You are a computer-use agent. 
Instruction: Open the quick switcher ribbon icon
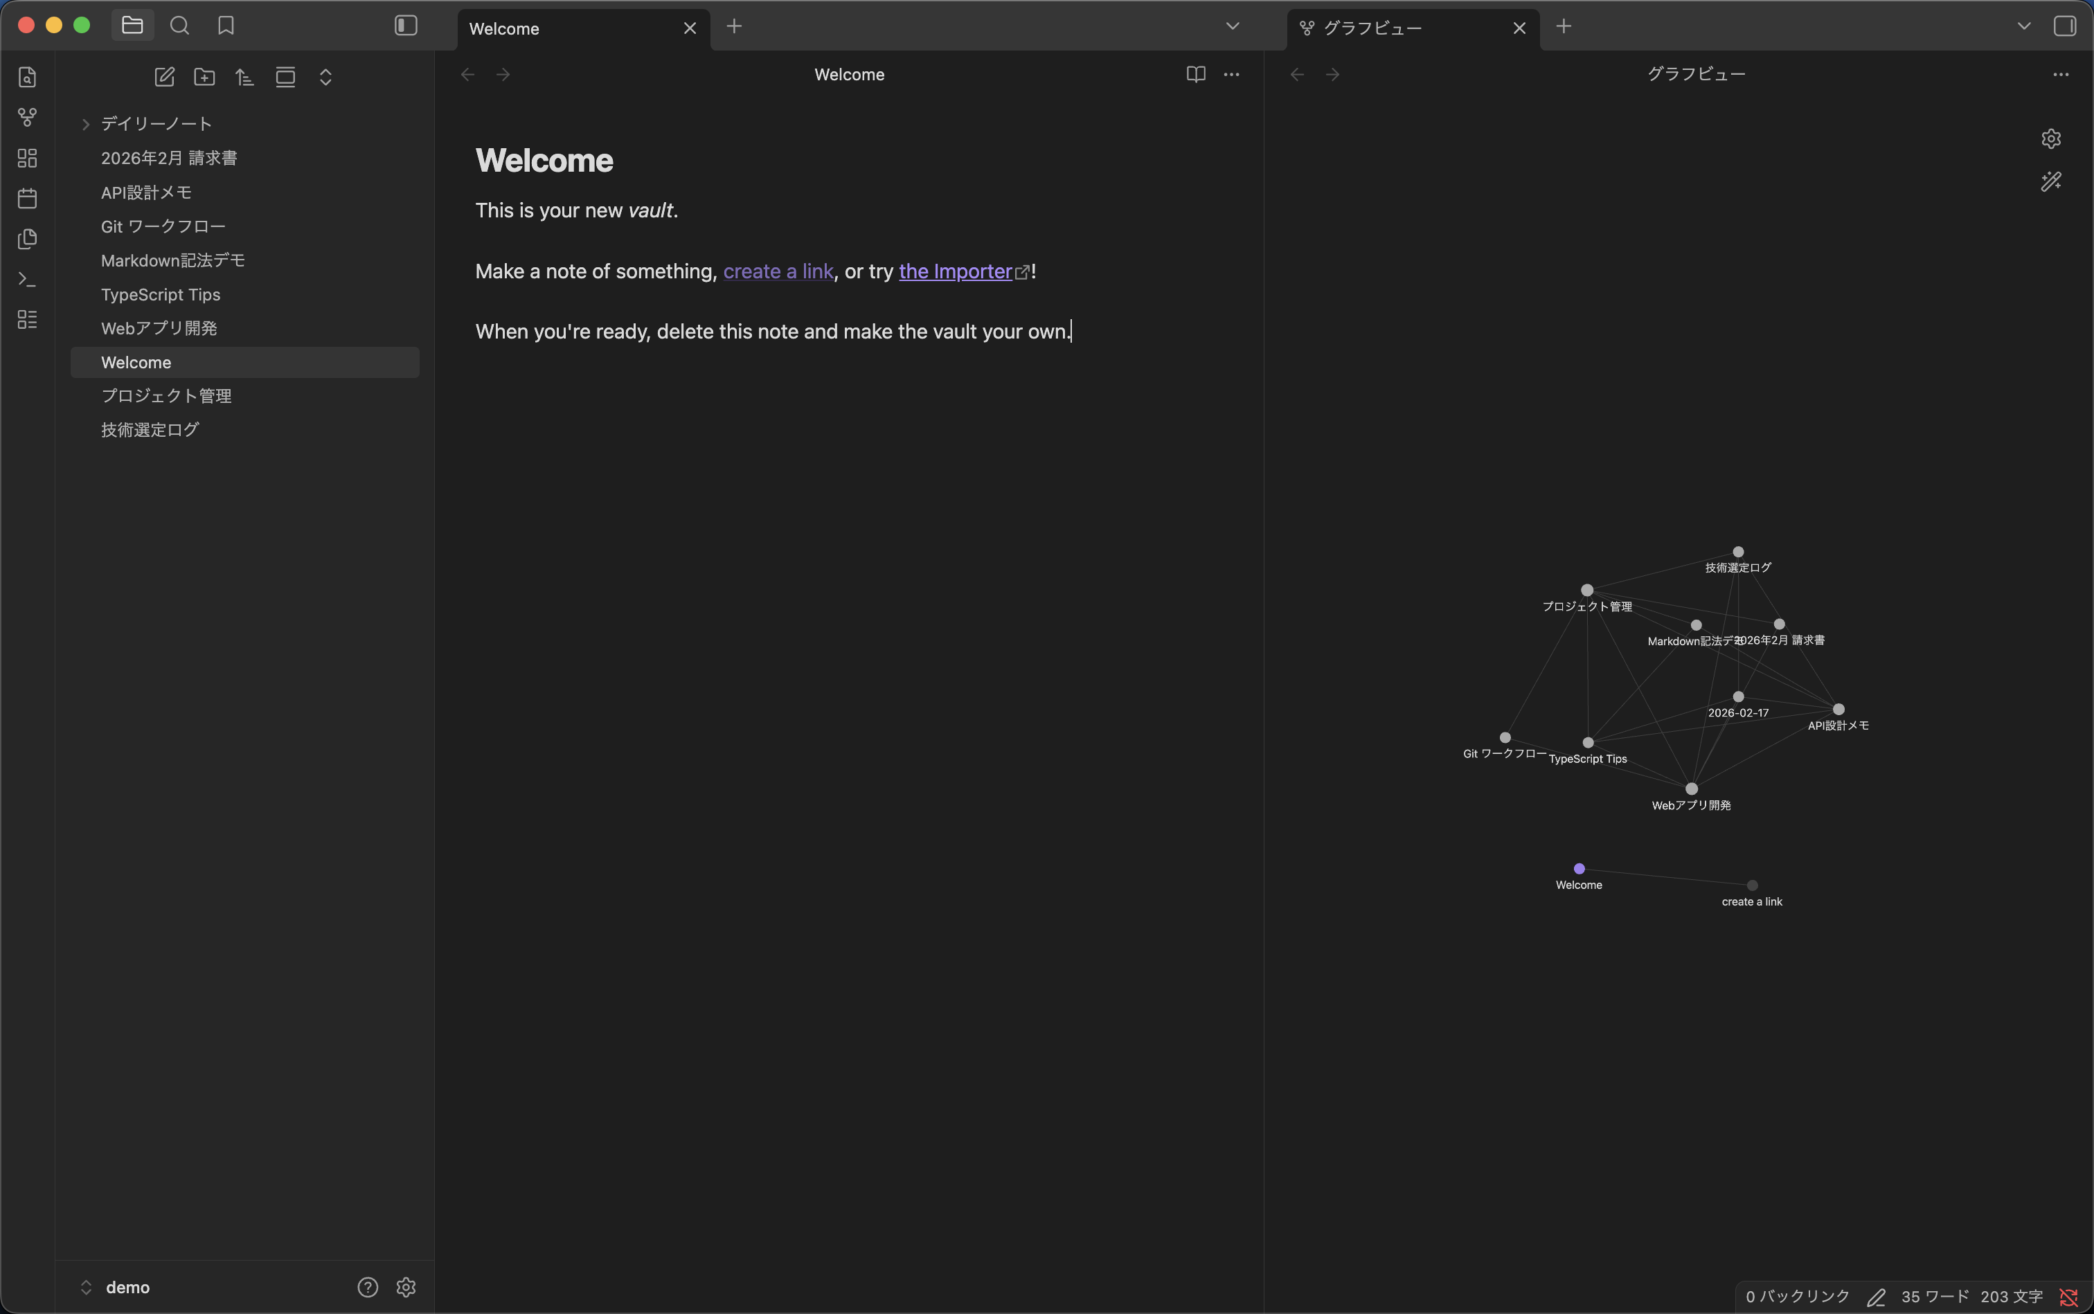pyautogui.click(x=27, y=78)
